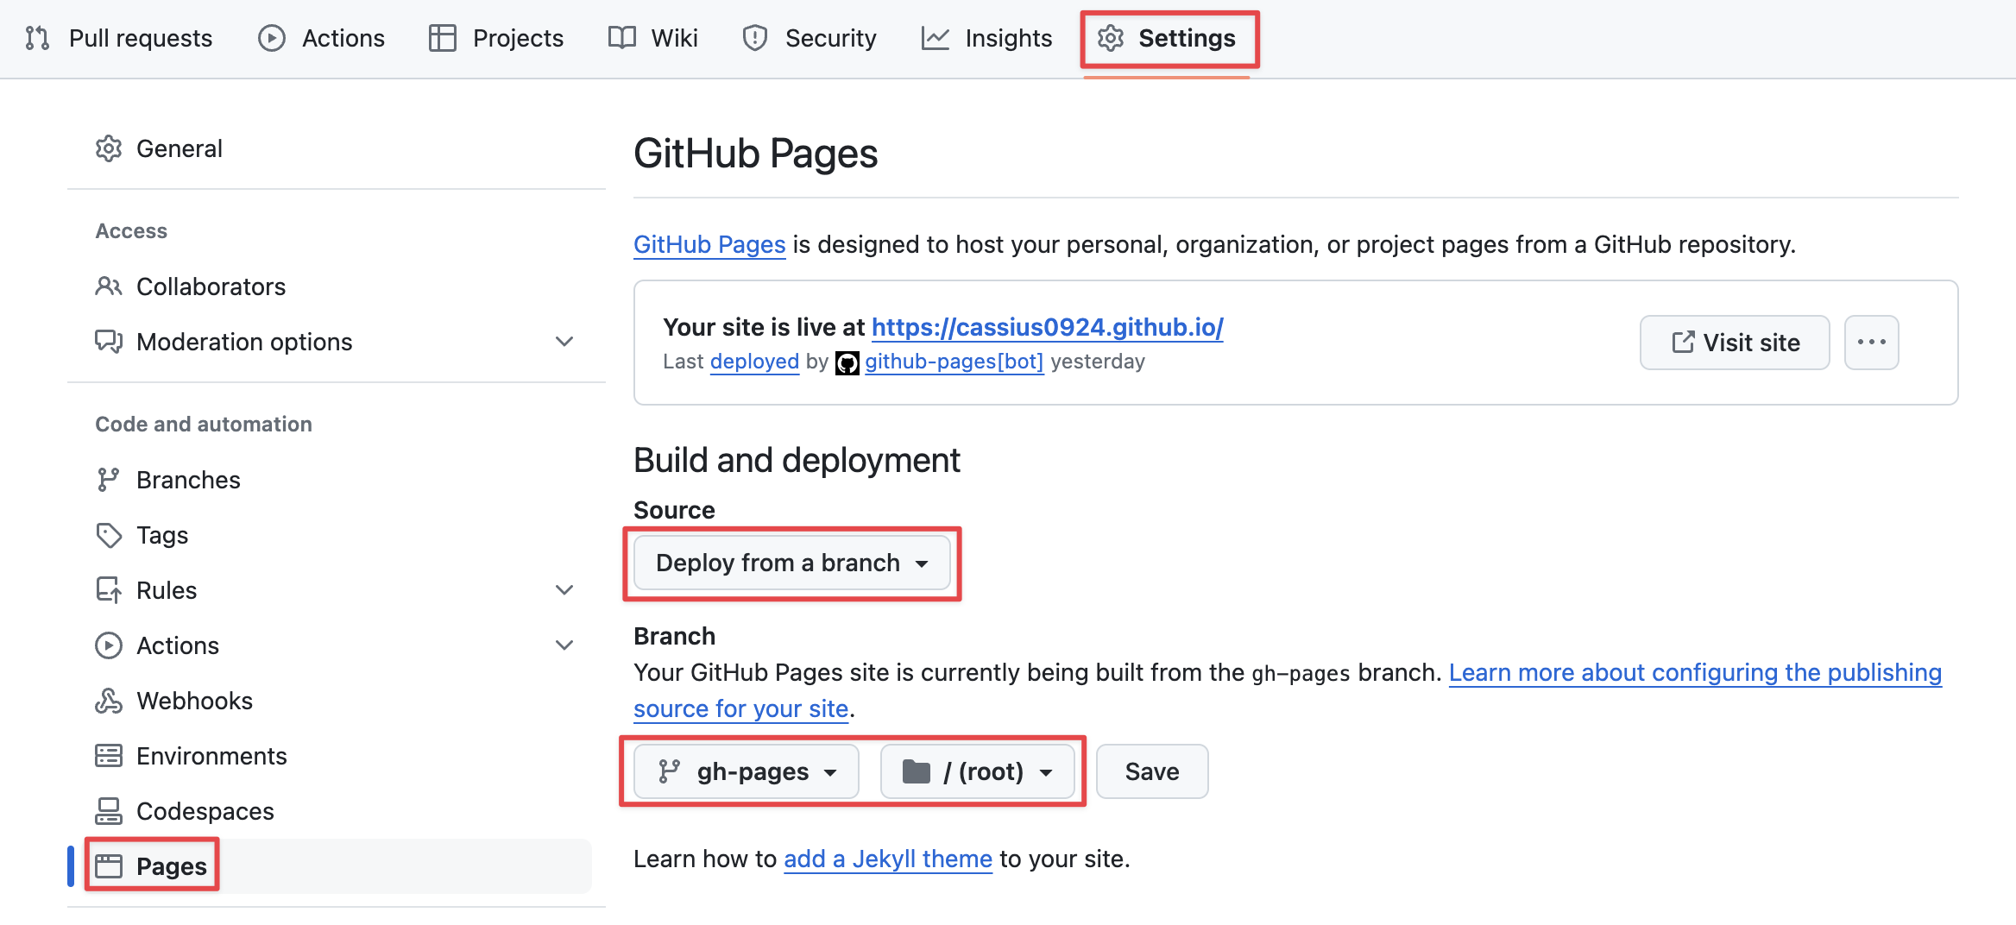The image size is (2016, 925).
Task: Click the add a Jekyll theme link
Action: (888, 859)
